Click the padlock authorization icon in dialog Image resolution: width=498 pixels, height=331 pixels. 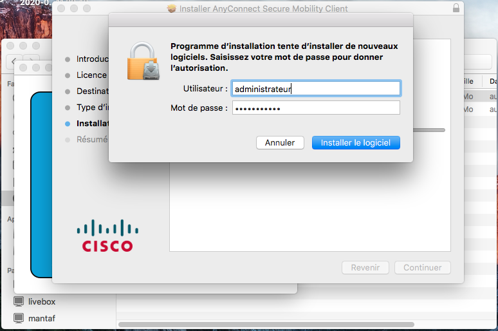[143, 61]
